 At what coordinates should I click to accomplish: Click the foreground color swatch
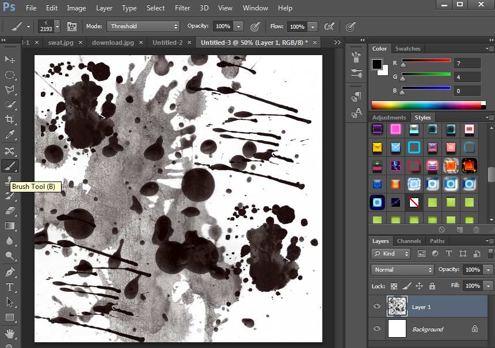[x=377, y=64]
